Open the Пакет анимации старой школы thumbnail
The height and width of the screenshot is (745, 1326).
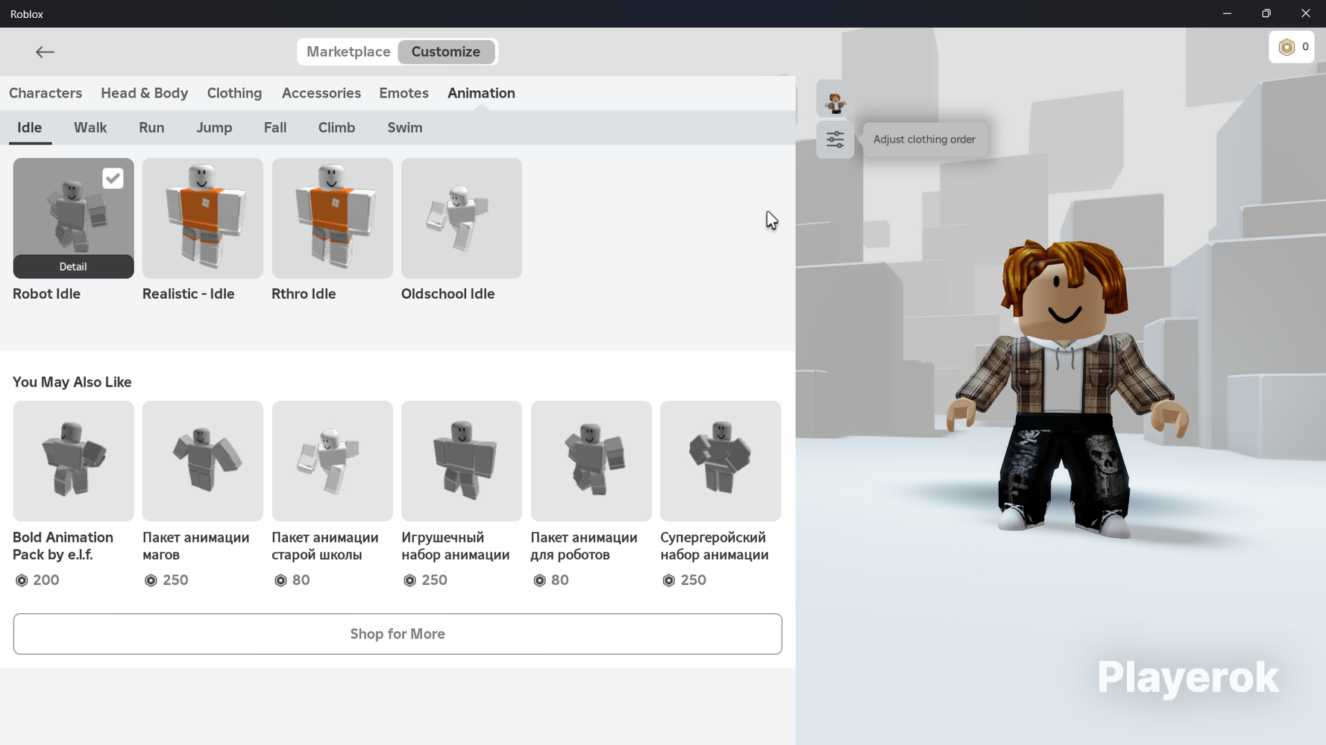coord(332,461)
